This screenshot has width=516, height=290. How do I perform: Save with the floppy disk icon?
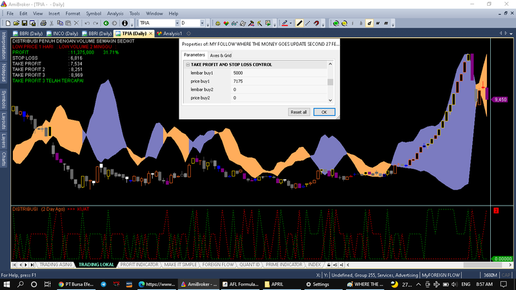click(25, 23)
